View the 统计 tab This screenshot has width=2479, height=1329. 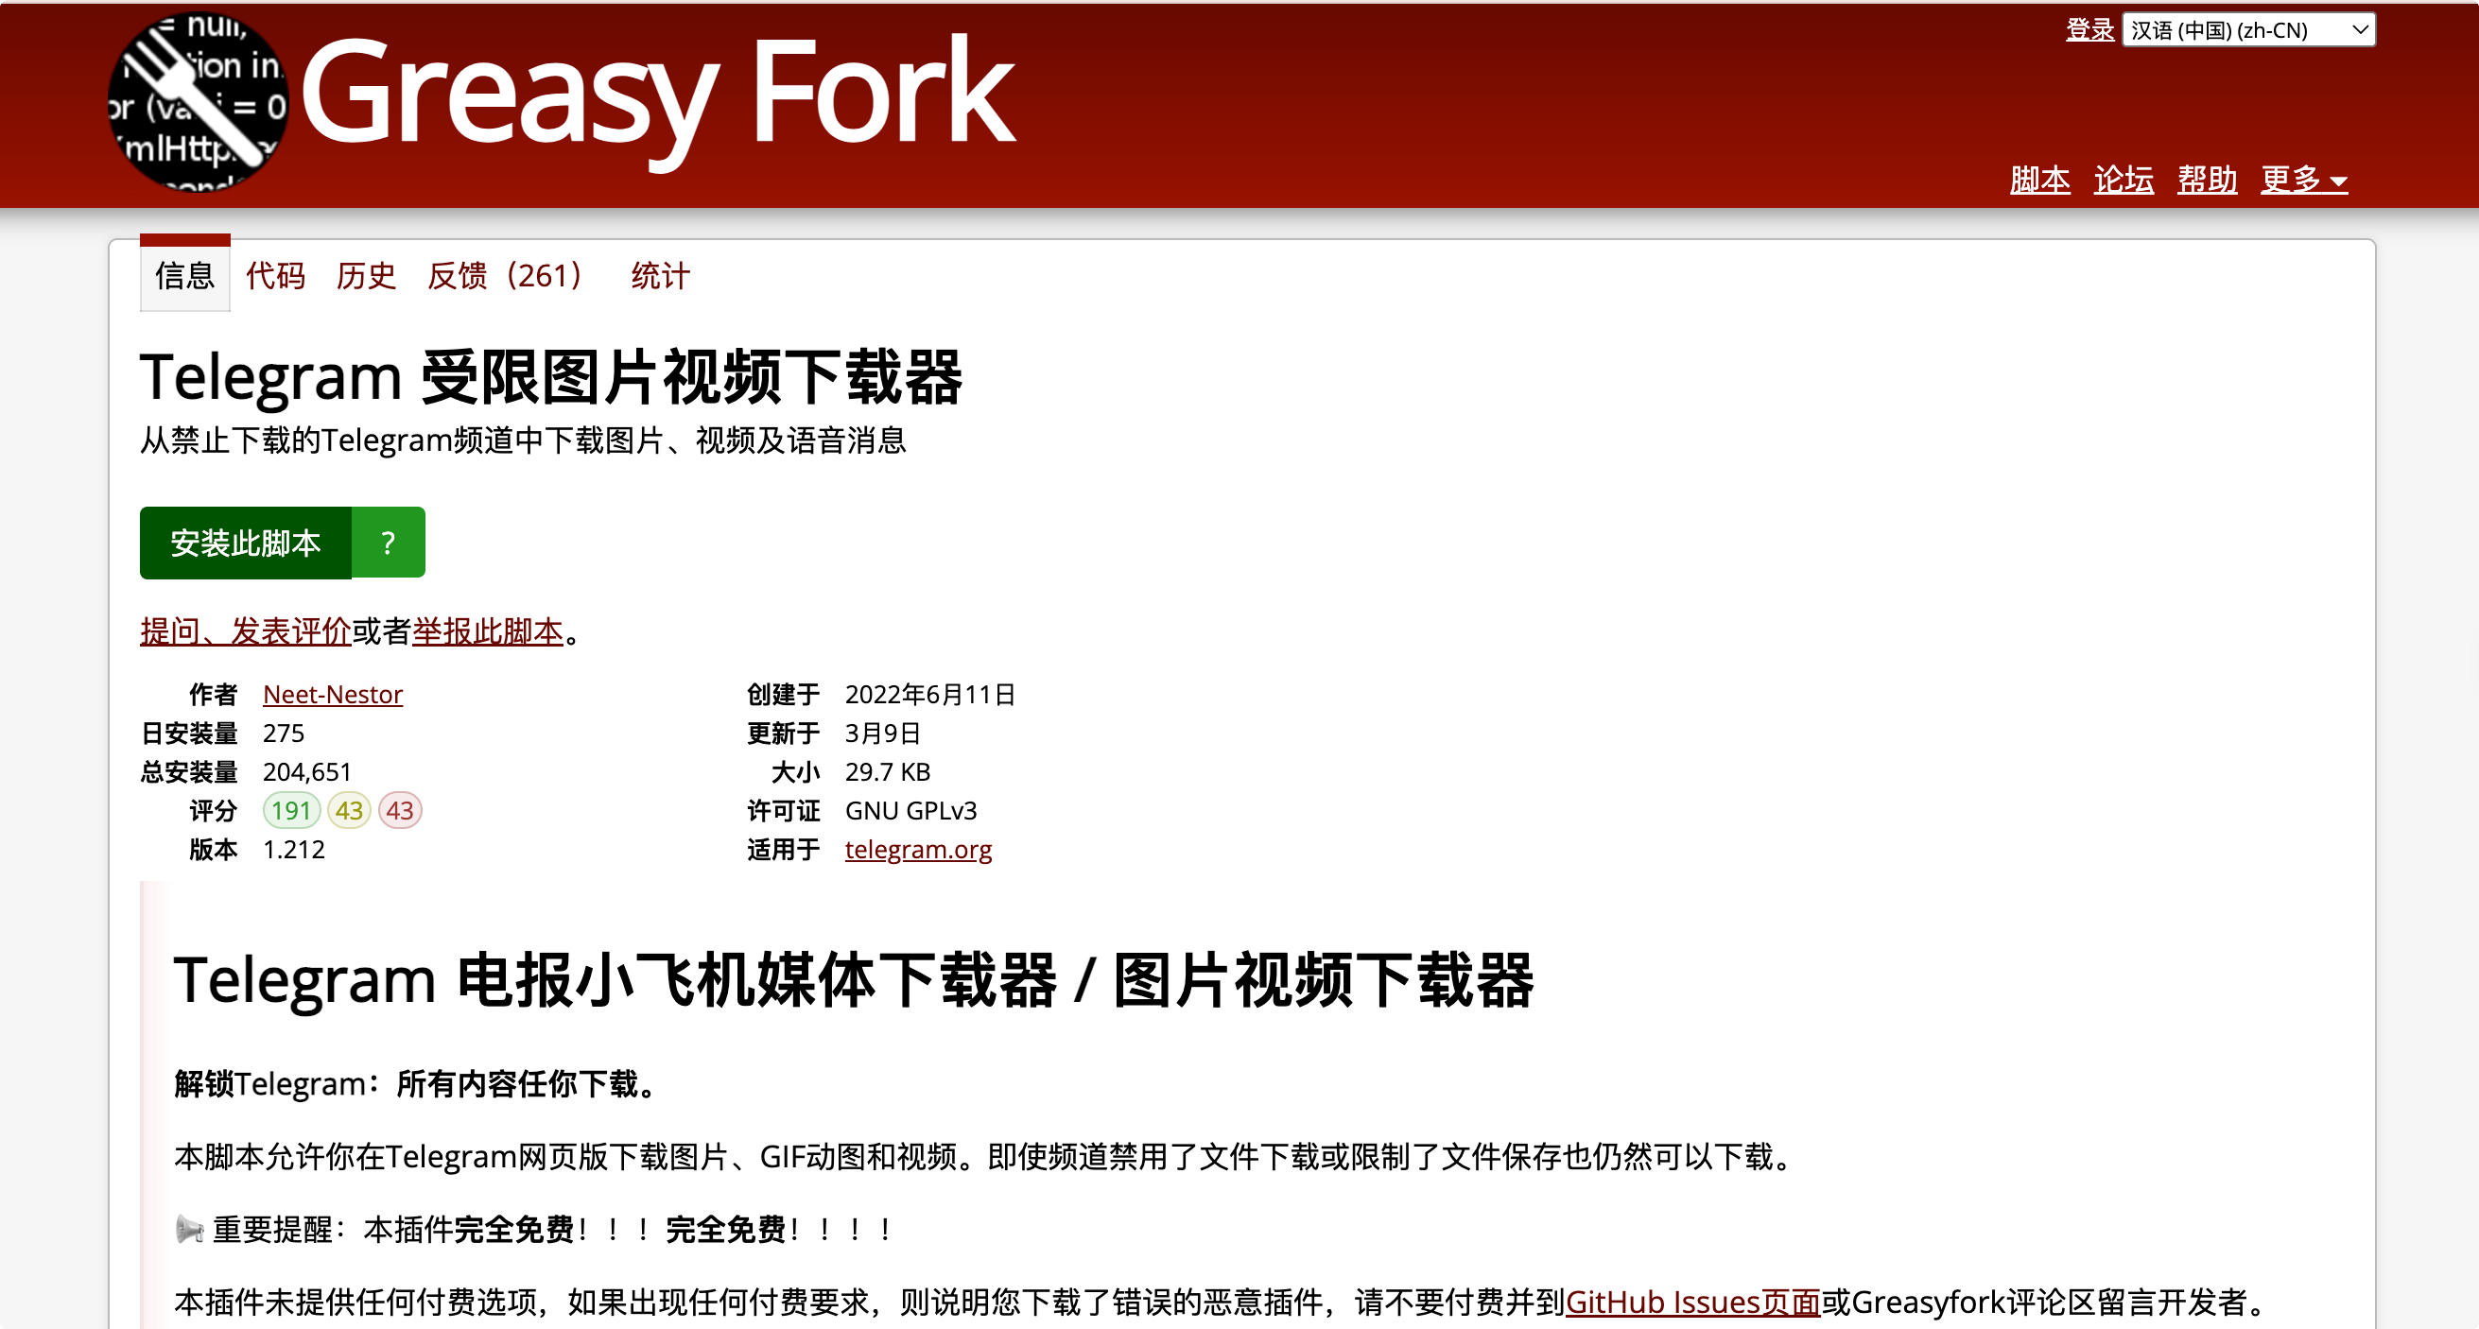659,276
